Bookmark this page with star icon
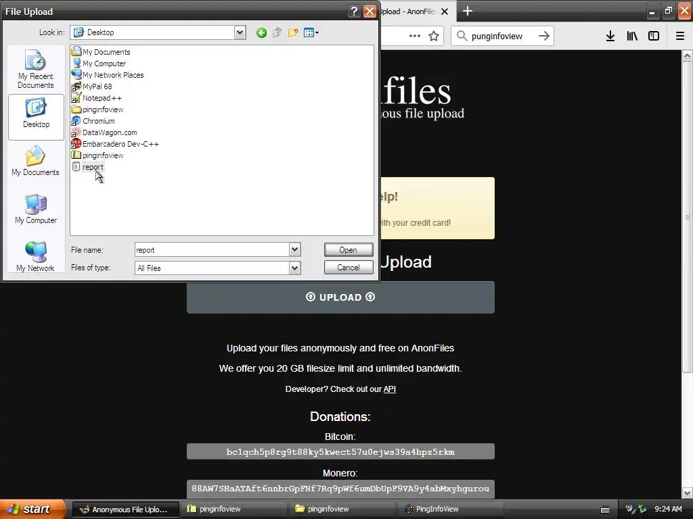693x519 pixels. point(434,36)
